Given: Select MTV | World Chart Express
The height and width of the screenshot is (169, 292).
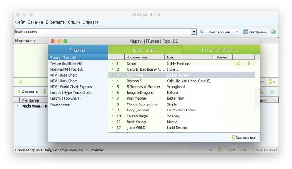Looking at the screenshot, I should click(78, 87).
